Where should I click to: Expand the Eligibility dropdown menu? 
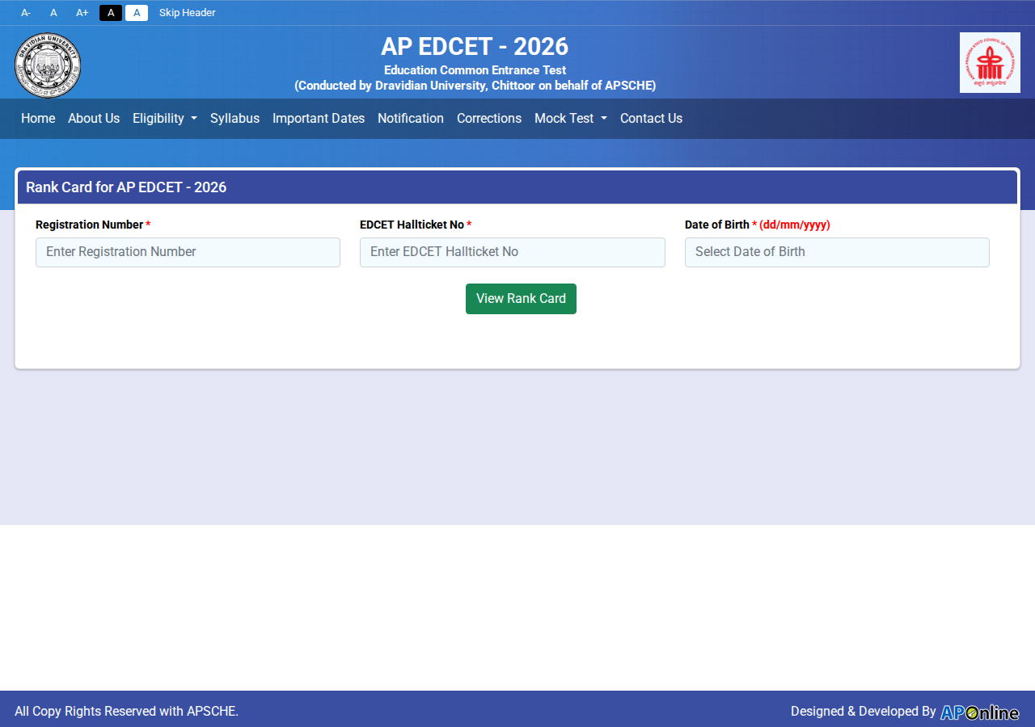tap(165, 119)
